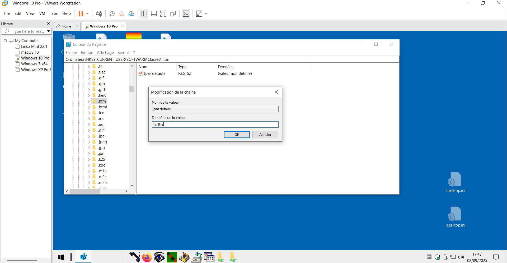Screen dimensions: 507x263
Task: Select the .m2ts key in tree
Action: pyautogui.click(x=103, y=183)
